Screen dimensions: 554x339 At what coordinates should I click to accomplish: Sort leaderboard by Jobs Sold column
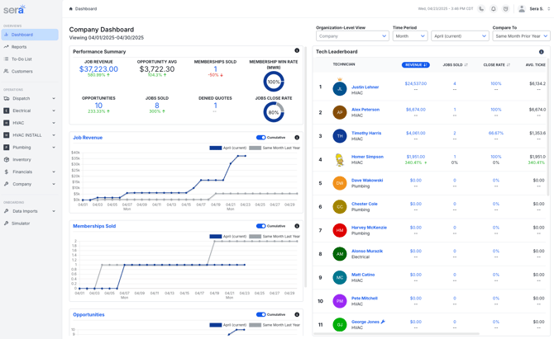pos(455,65)
